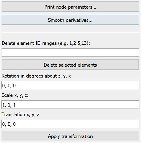Click the horizontal separator below Smooth derivatives

(x=70, y=32)
